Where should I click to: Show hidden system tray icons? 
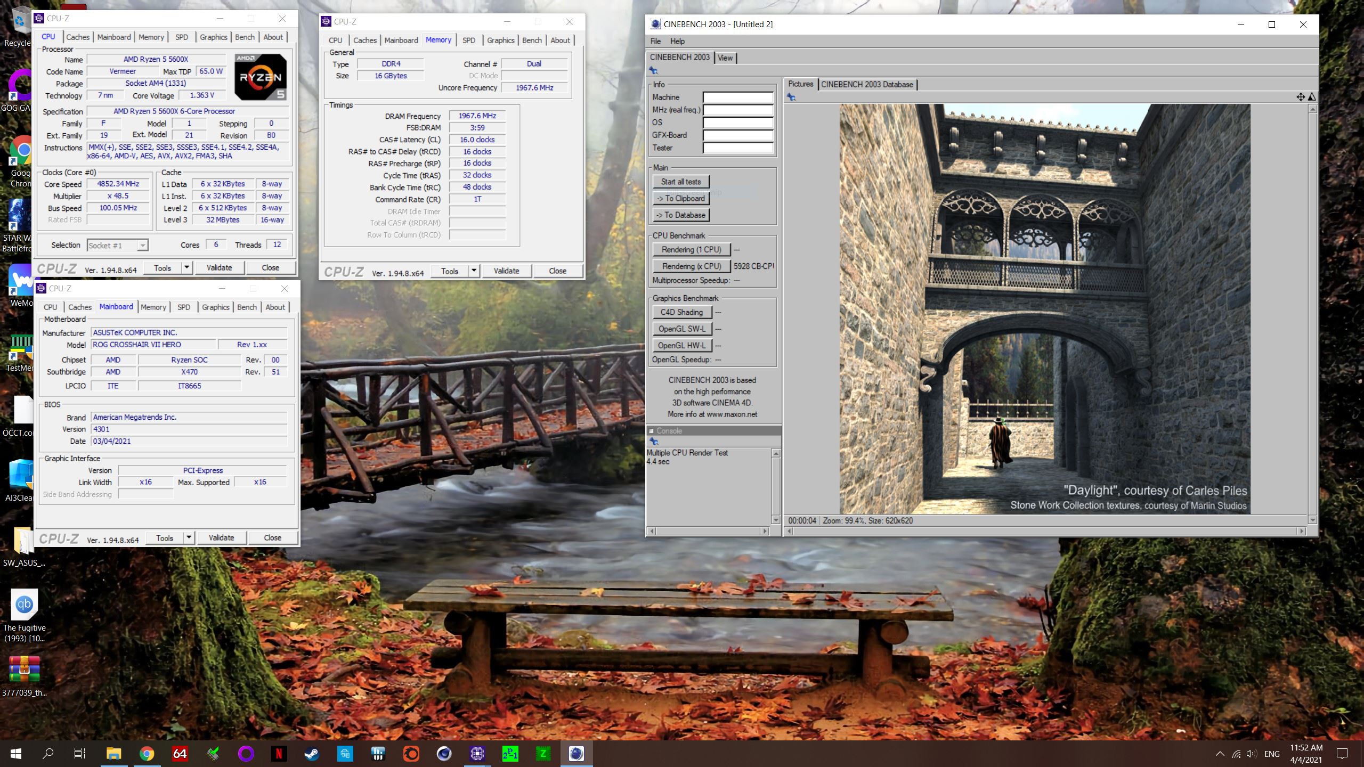point(1220,754)
